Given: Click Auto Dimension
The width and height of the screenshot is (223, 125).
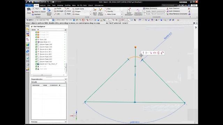Looking at the screenshot, I should point(173,11).
